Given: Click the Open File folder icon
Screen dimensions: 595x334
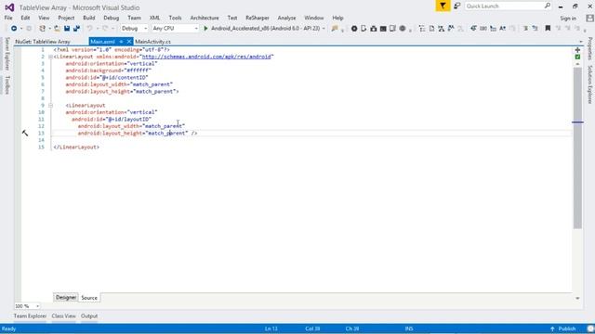Looking at the screenshot, I should pos(57,29).
